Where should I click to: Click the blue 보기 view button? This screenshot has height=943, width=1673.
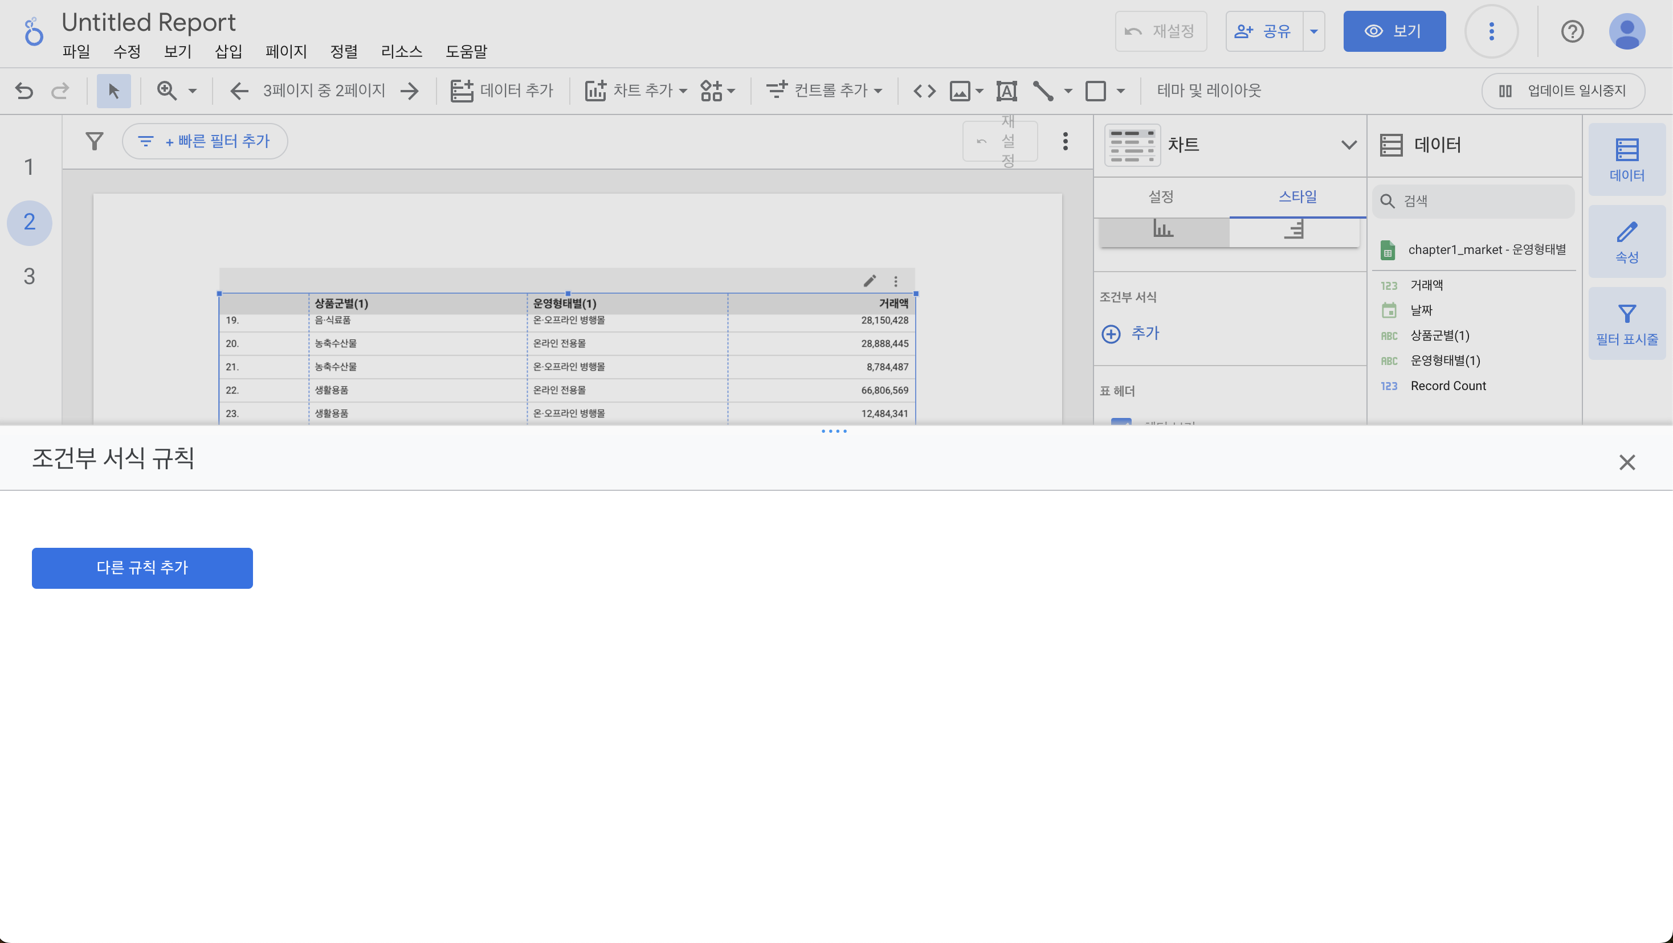point(1394,31)
